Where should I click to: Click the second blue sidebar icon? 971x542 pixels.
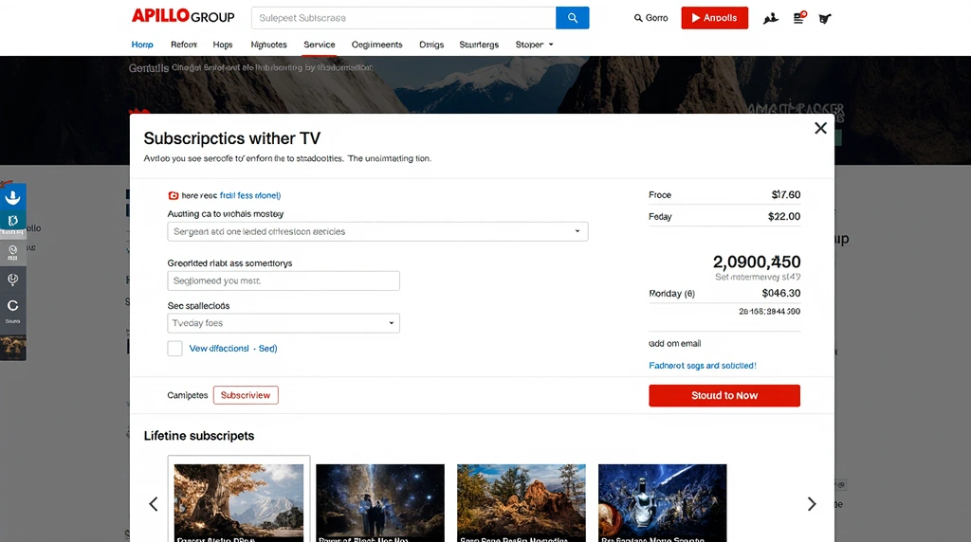pyautogui.click(x=12, y=221)
